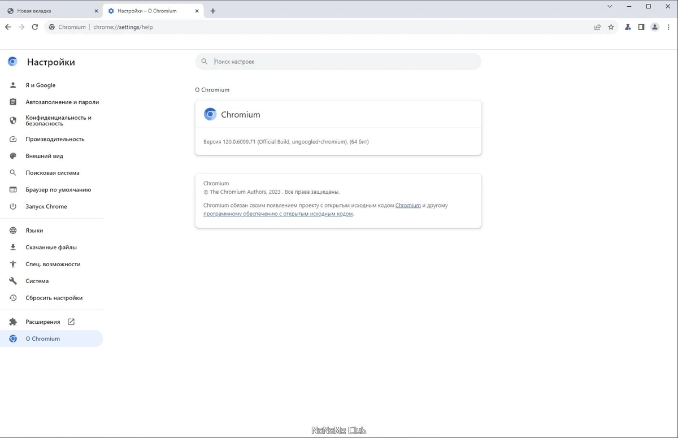This screenshot has width=678, height=438.
Task: Click the speedometer icon beside Производительность
Action: (x=13, y=139)
